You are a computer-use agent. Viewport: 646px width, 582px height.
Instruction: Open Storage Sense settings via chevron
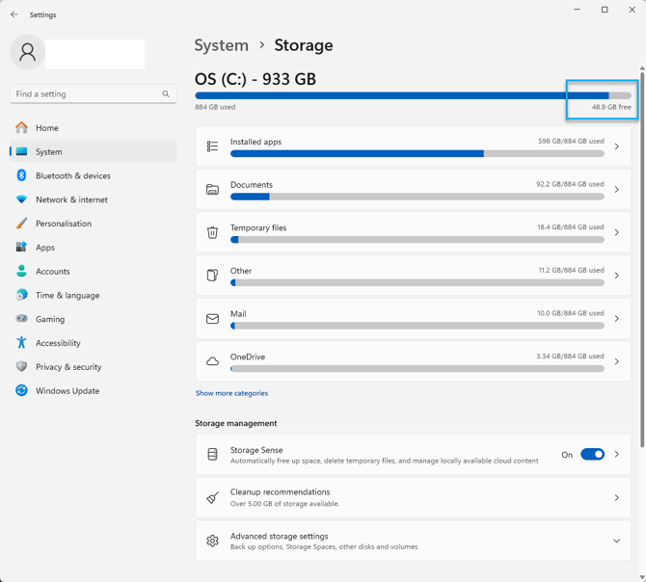click(617, 454)
